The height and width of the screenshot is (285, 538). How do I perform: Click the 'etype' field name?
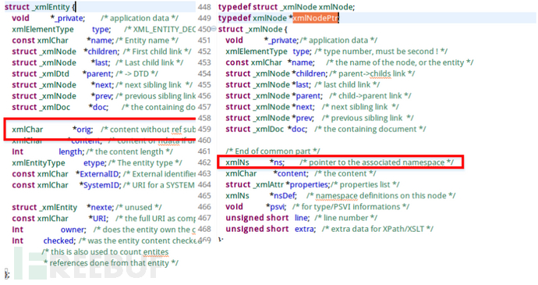pyautogui.click(x=94, y=163)
